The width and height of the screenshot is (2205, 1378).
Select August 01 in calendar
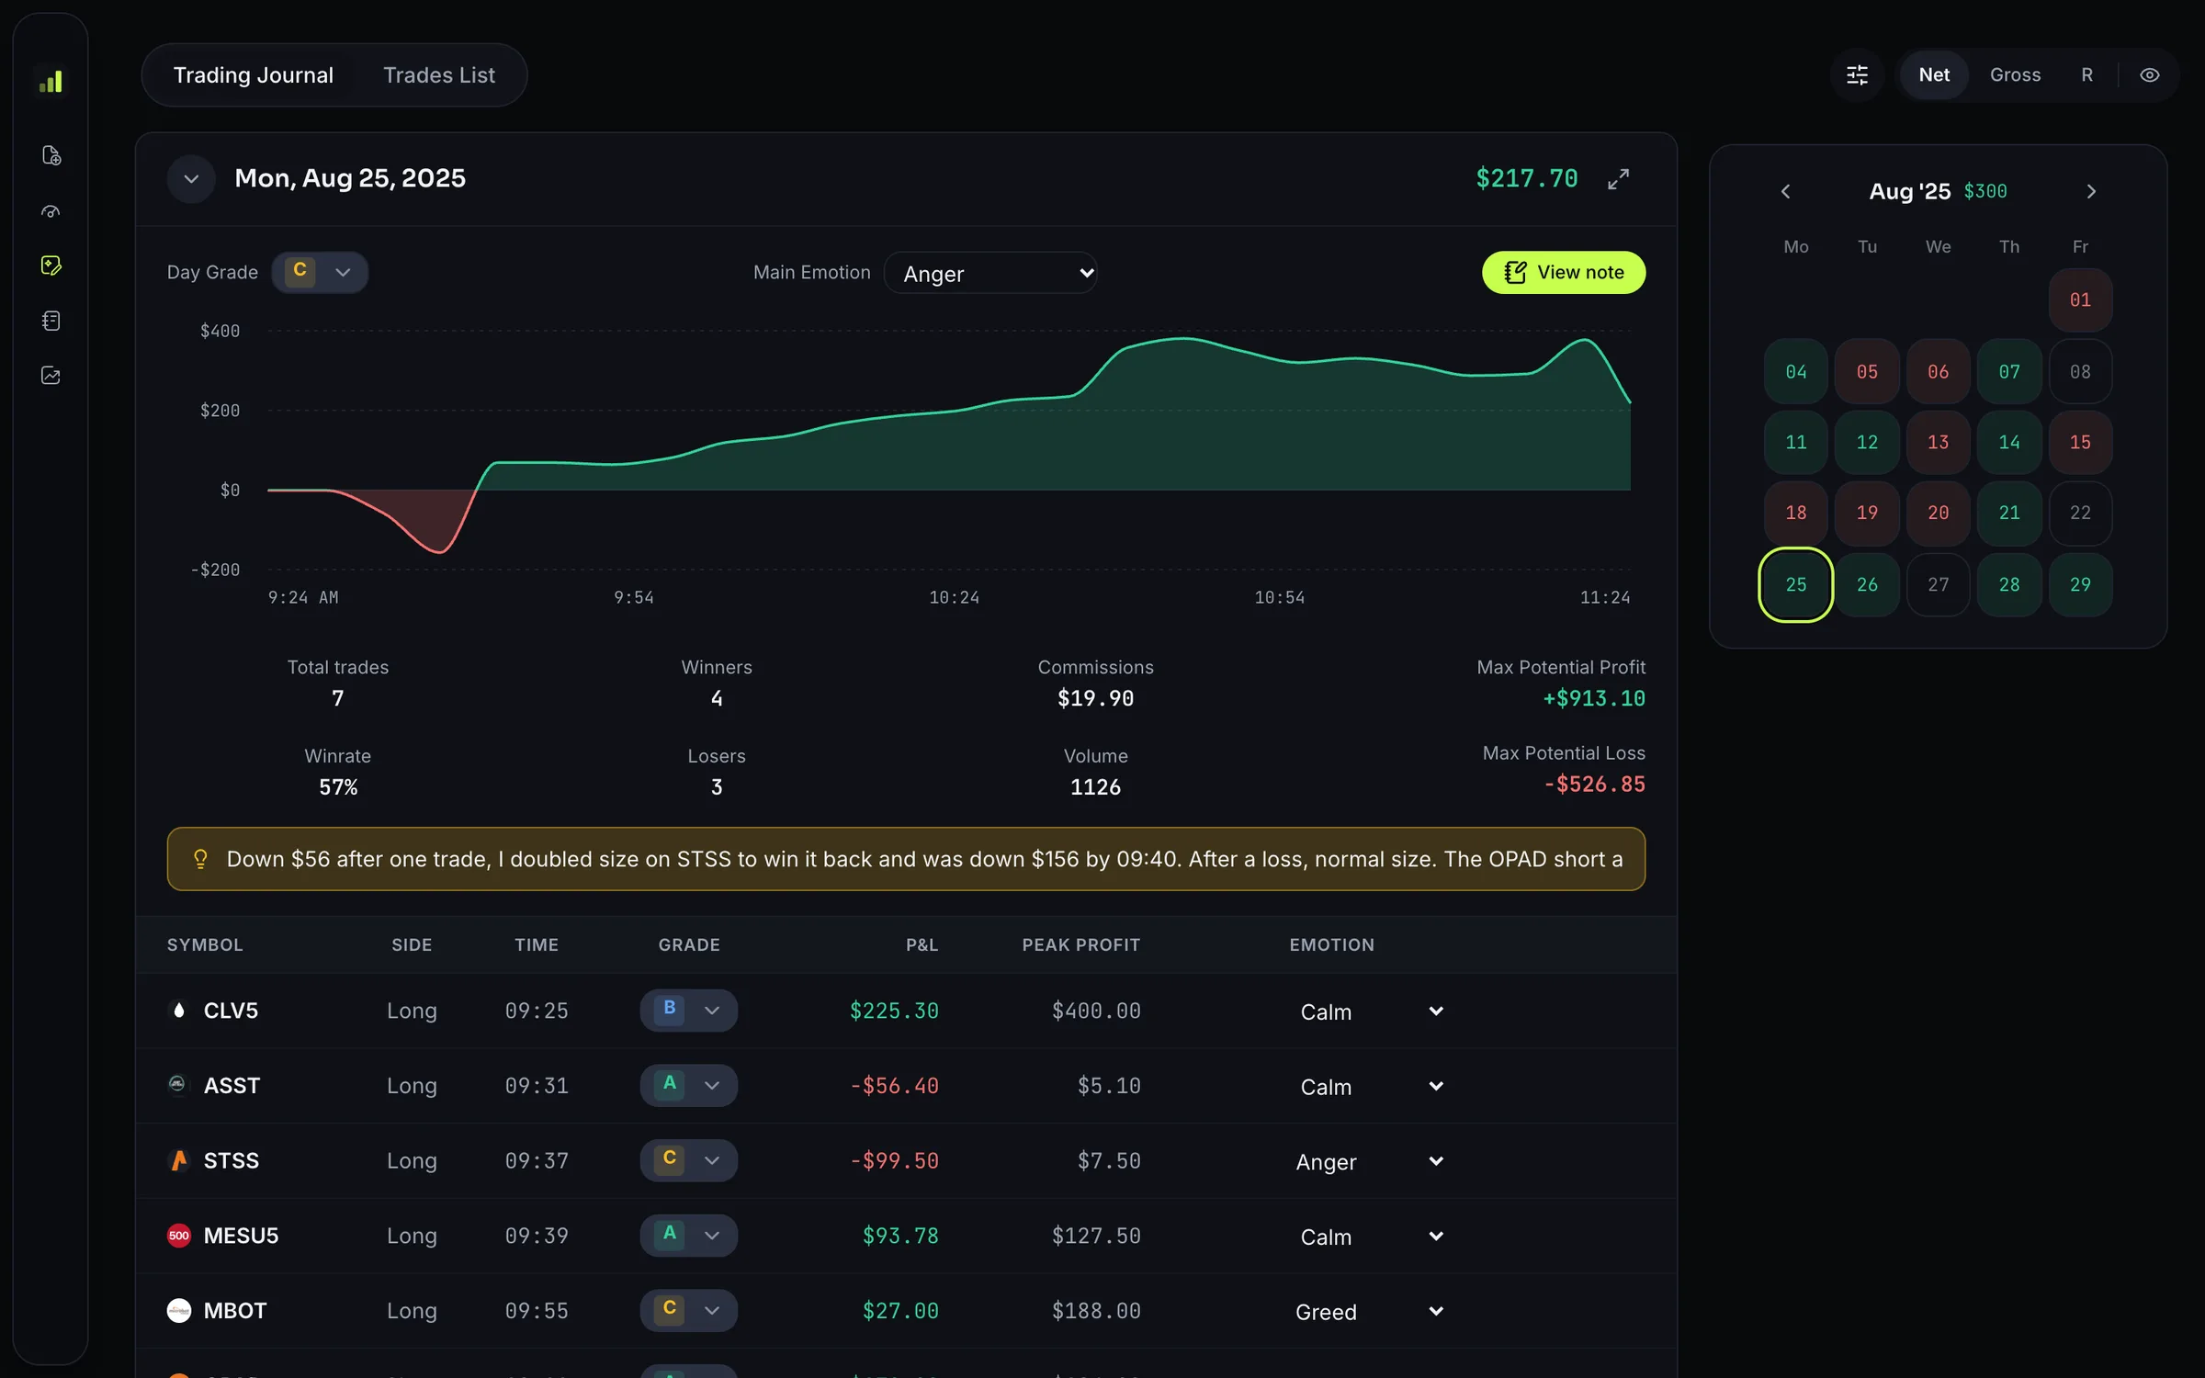click(2080, 299)
